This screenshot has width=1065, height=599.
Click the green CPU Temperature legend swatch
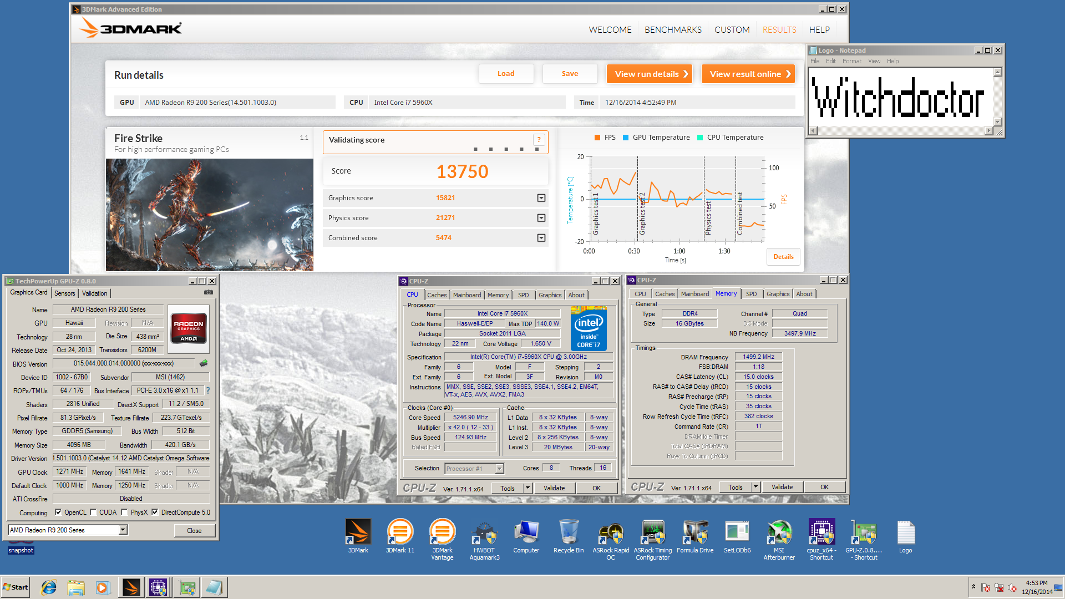(x=700, y=138)
